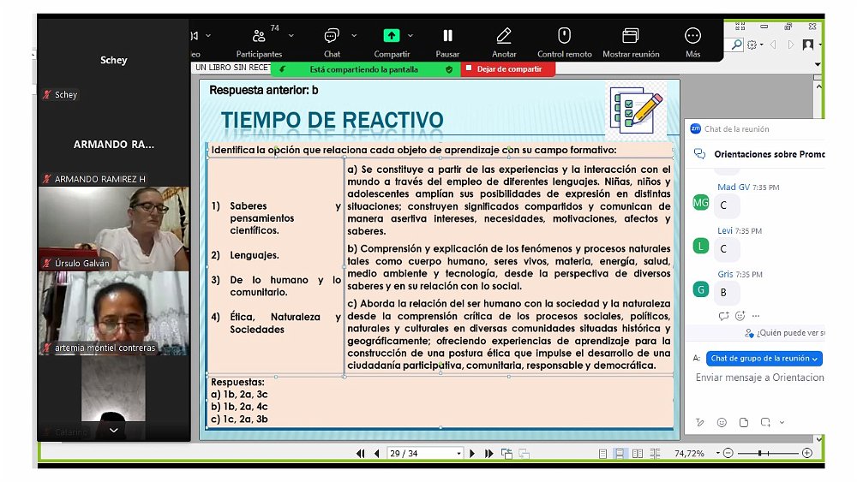Image resolution: width=857 pixels, height=482 pixels.
Task: Click Dejar de compartir button
Action: [x=508, y=69]
